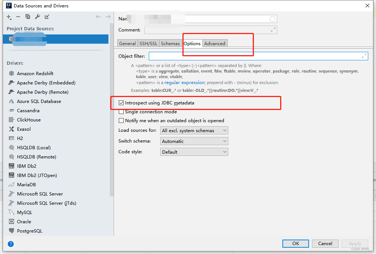This screenshot has width=376, height=254.
Task: Remove selected data source with minus icon
Action: coord(18,17)
